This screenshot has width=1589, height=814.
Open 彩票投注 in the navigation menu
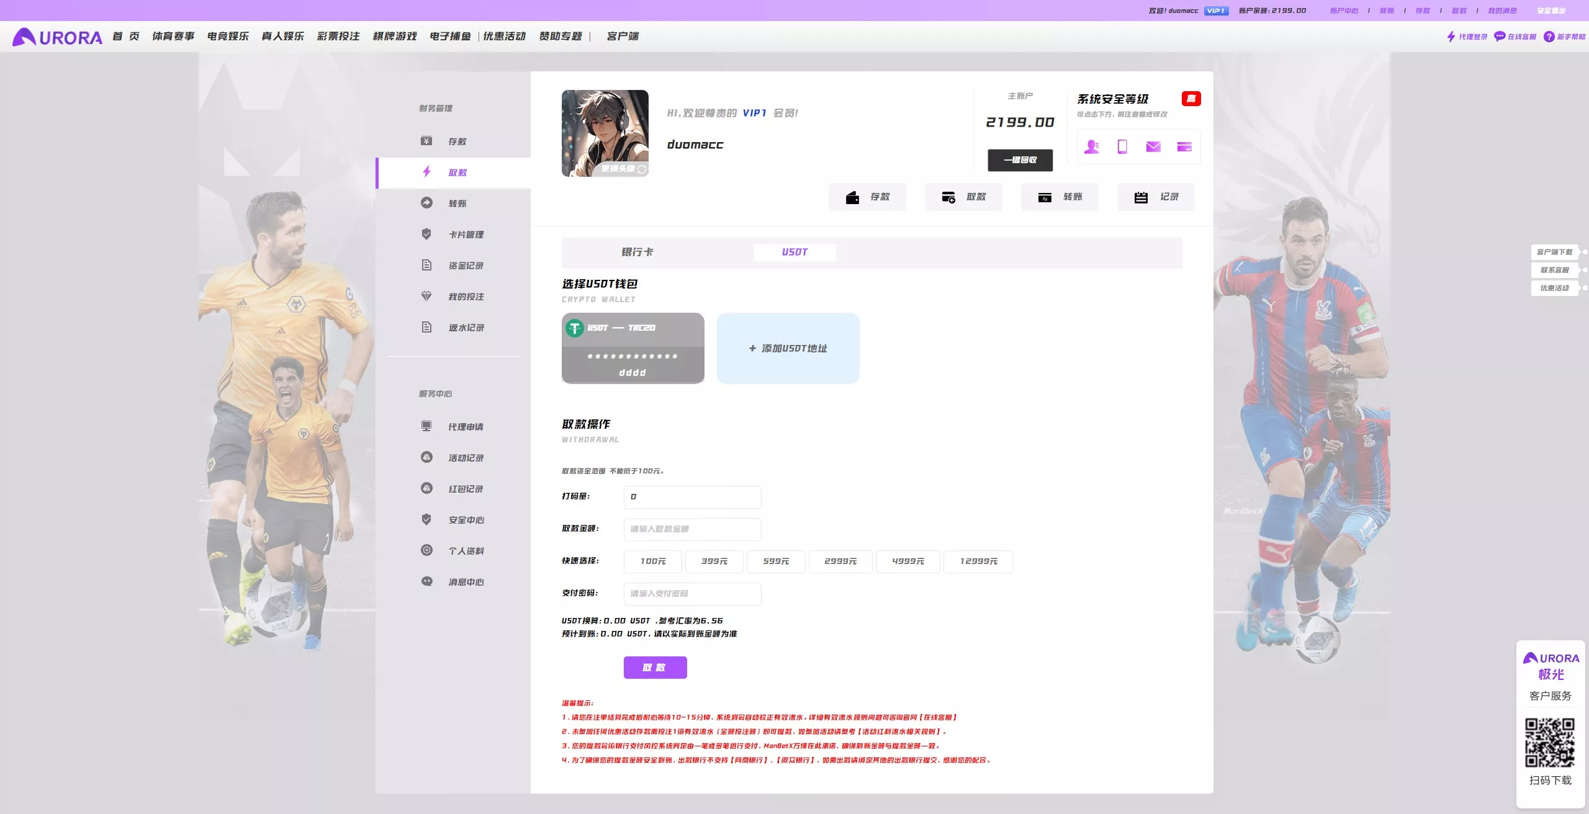point(338,37)
